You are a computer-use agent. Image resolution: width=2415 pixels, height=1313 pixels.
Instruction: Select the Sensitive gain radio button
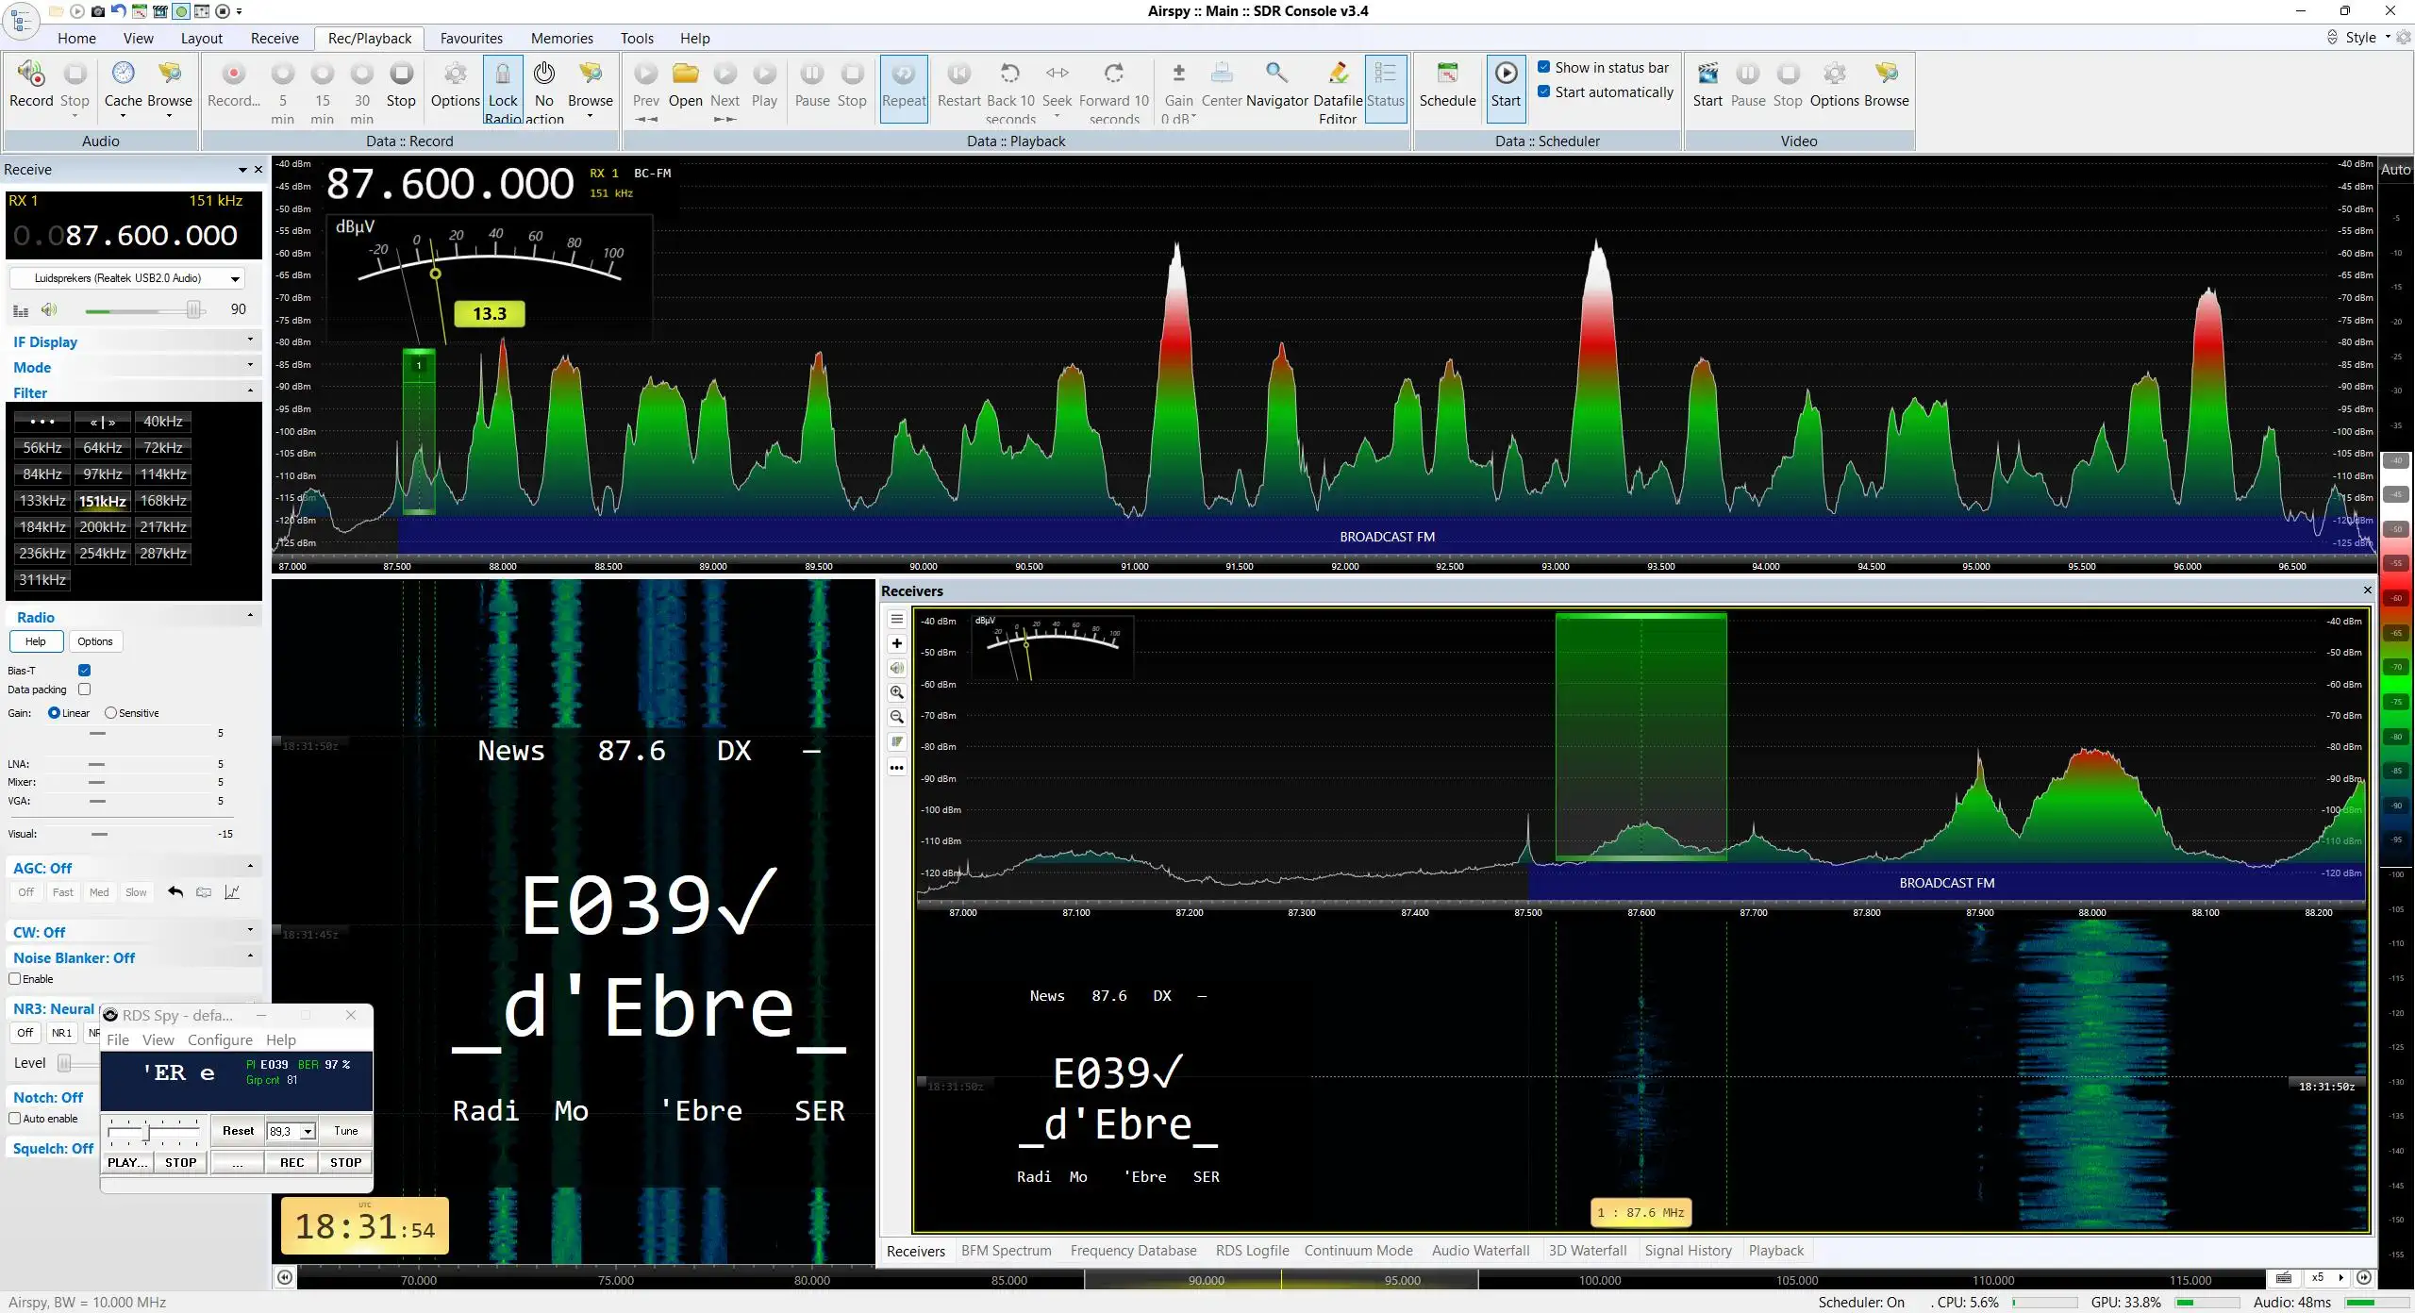coord(110,713)
